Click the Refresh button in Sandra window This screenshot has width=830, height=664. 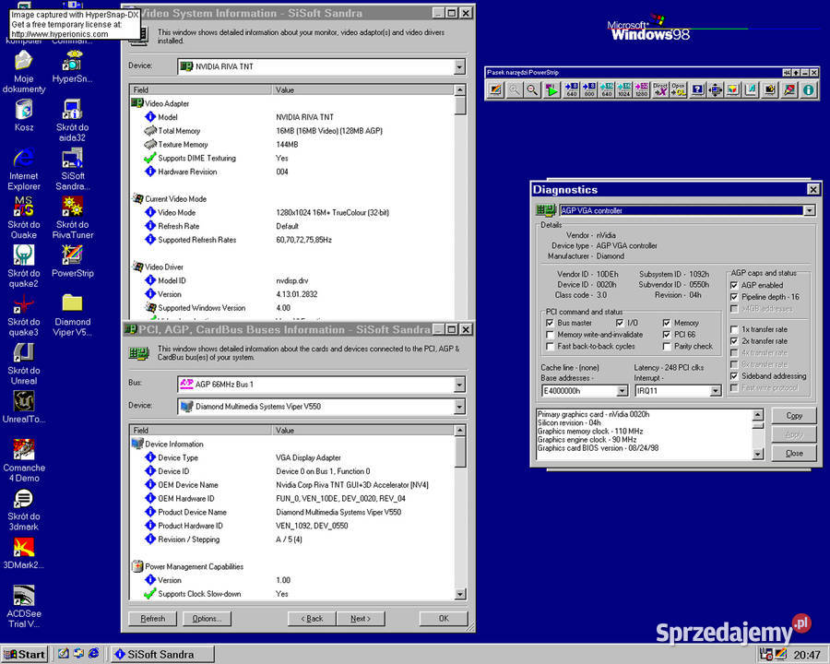(x=153, y=619)
